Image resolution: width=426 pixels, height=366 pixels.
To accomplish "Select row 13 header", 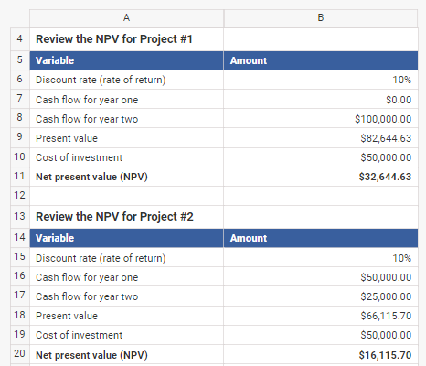I will 20,217.
